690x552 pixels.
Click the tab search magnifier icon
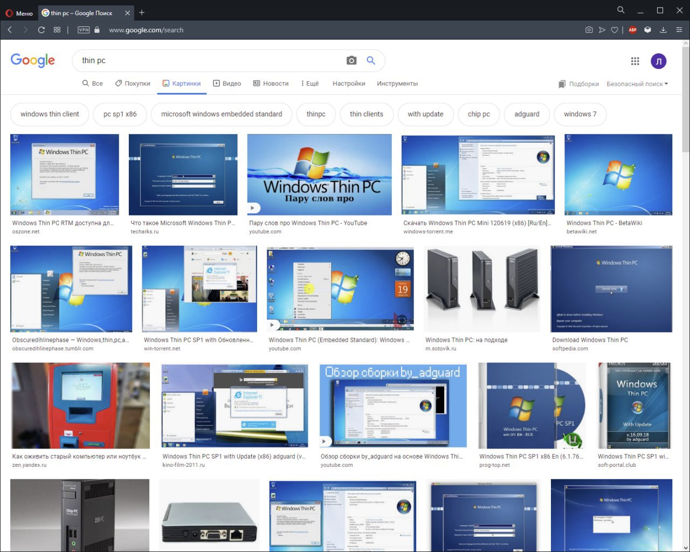[621, 10]
